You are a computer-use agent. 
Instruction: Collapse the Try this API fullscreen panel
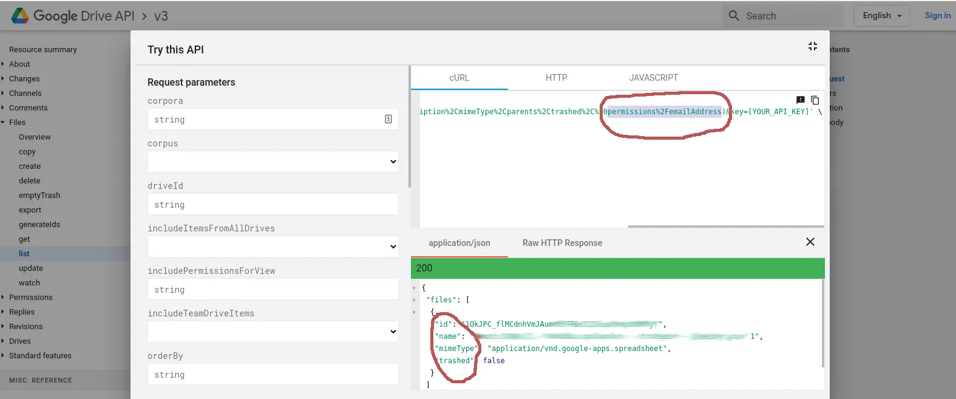(813, 46)
